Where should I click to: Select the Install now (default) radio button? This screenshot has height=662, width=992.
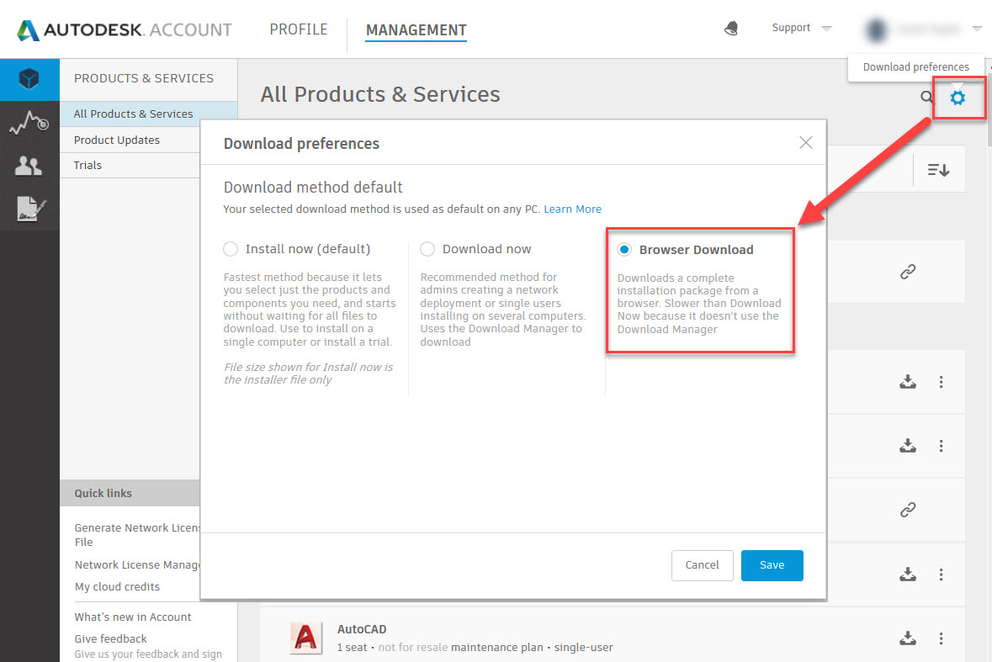click(231, 249)
